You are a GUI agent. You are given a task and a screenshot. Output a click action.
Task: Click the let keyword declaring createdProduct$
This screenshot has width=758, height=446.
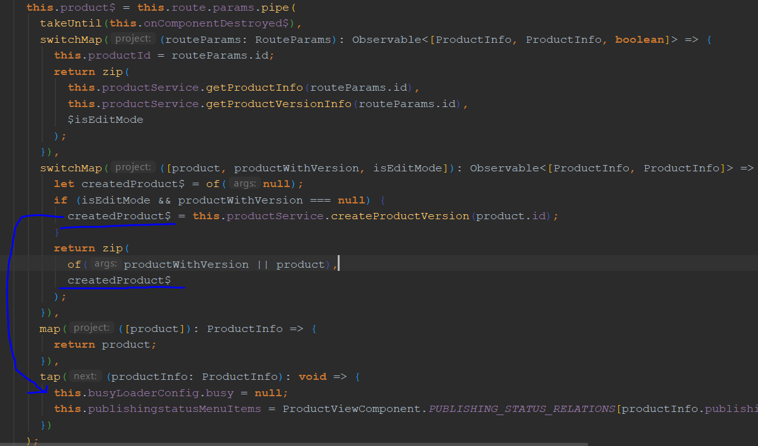point(64,184)
